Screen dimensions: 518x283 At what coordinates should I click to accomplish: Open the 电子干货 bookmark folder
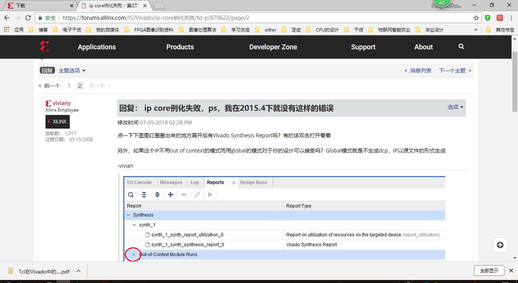click(x=67, y=30)
